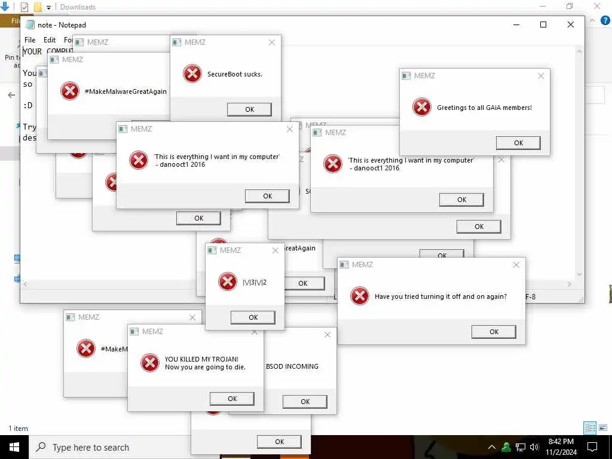Click the MEMZ title icon of |V|3|V|2 dialog
This screenshot has height=459, width=612.
click(212, 250)
